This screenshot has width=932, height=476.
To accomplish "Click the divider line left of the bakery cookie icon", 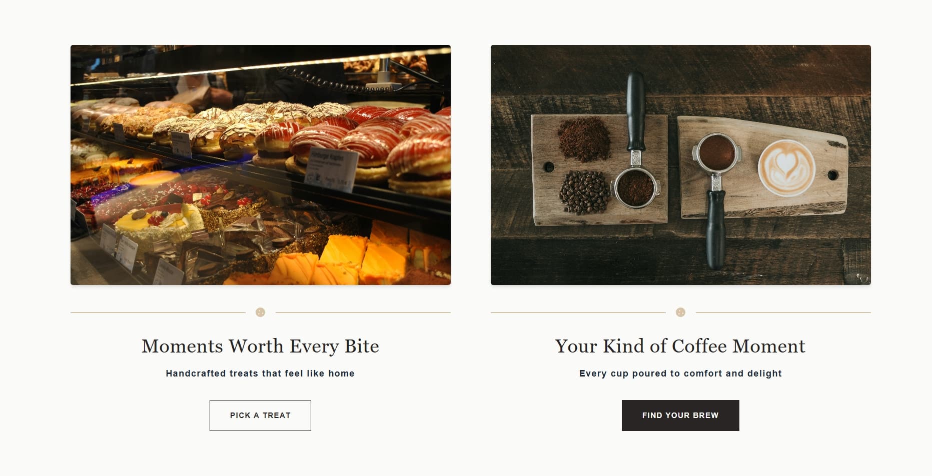I will tap(158, 312).
